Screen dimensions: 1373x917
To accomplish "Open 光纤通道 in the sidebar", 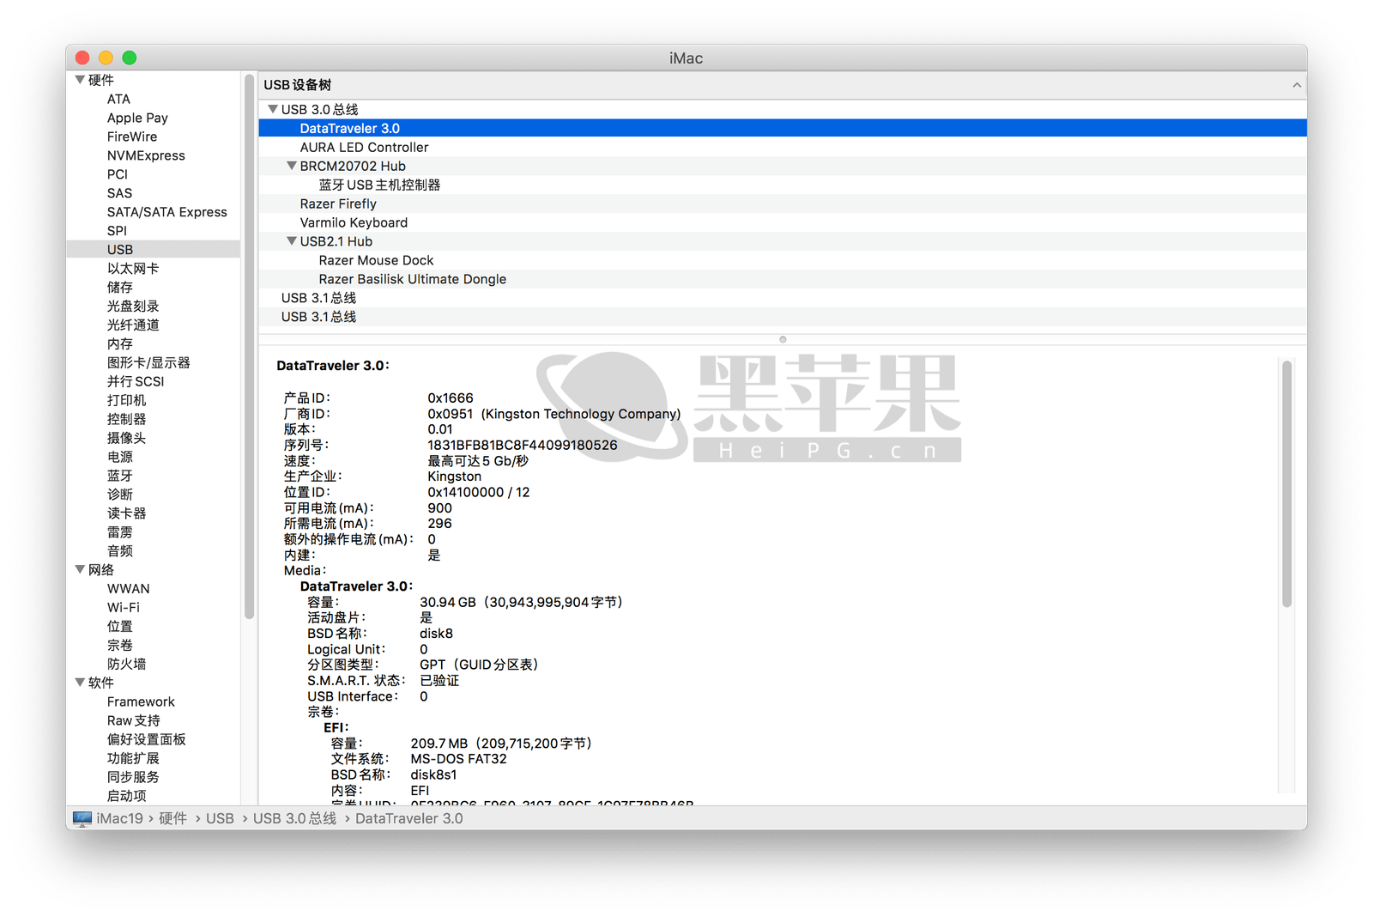I will [x=133, y=325].
